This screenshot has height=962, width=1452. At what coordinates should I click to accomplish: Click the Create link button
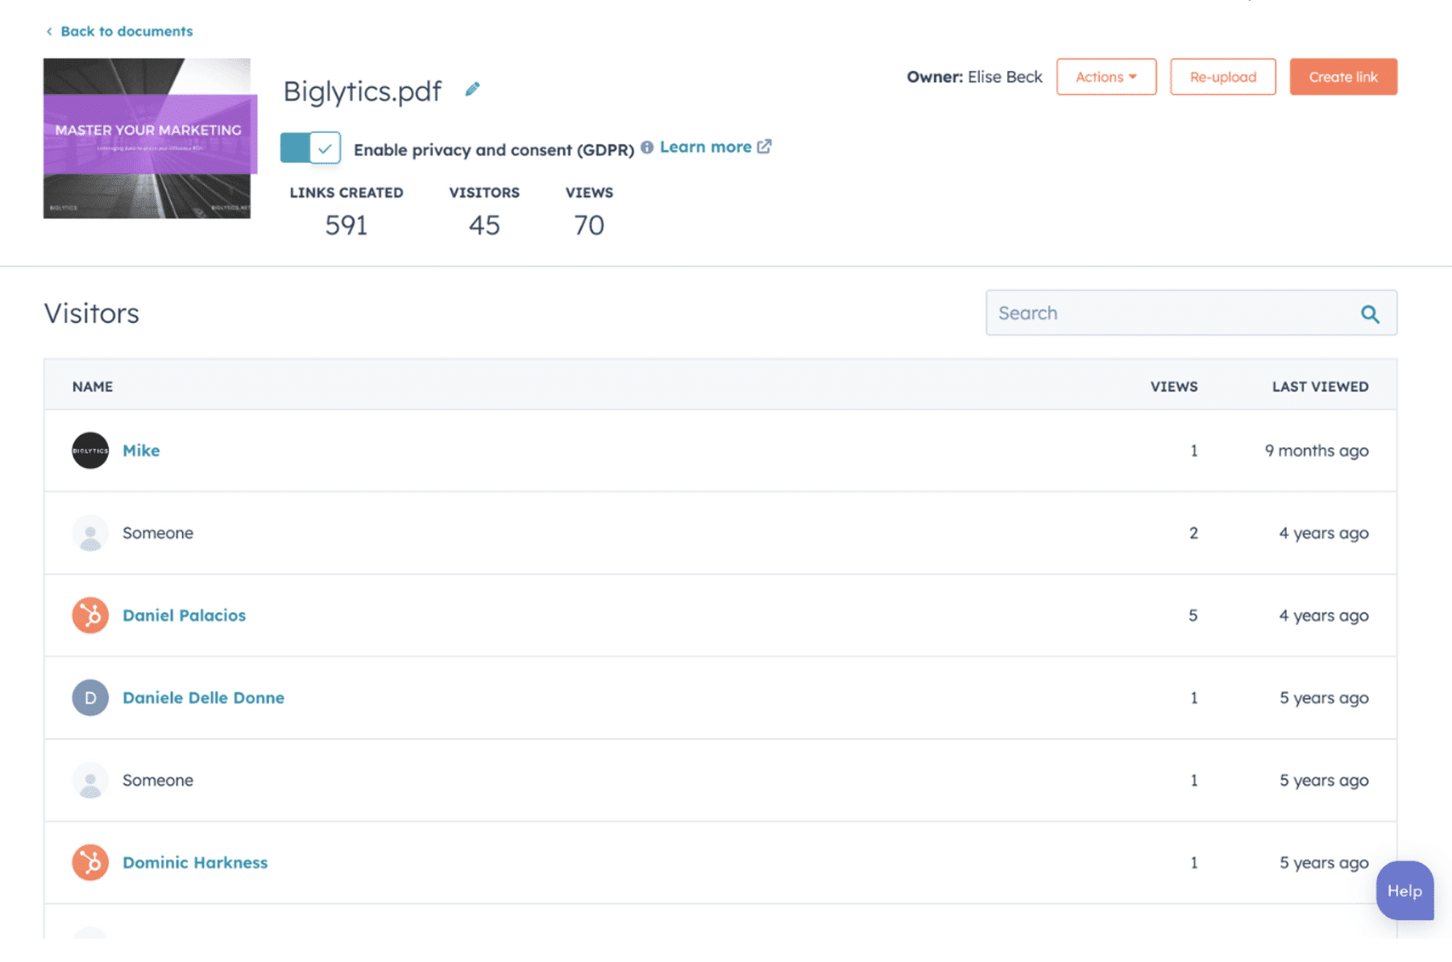click(1343, 77)
